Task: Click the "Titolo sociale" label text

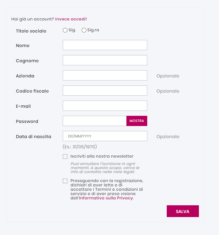Action: coord(31,31)
